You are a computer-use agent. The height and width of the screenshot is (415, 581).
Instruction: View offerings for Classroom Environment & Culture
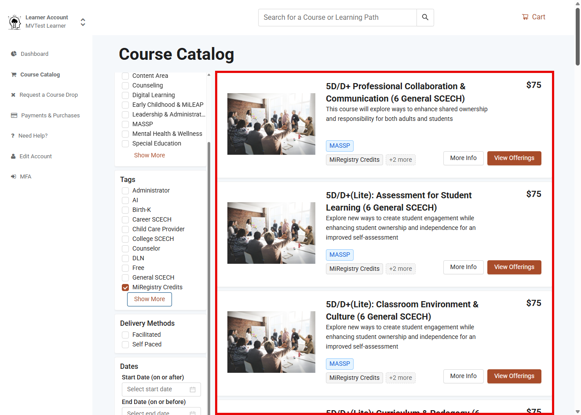(x=514, y=376)
